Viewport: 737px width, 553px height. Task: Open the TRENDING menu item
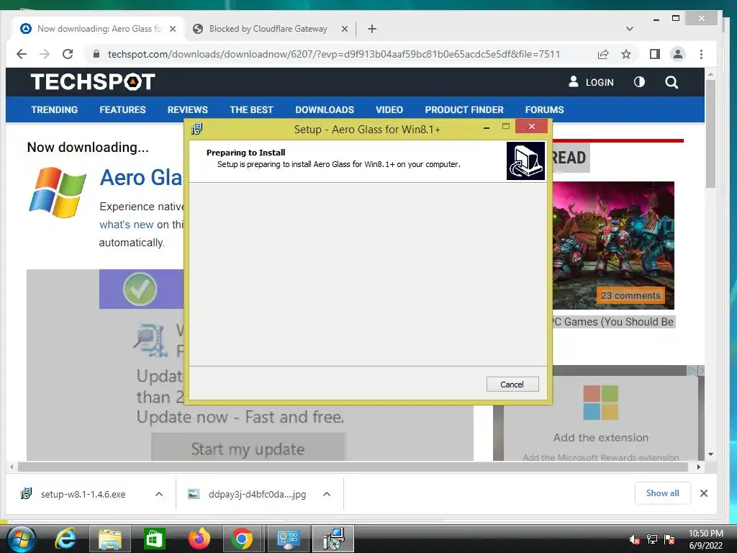(55, 109)
